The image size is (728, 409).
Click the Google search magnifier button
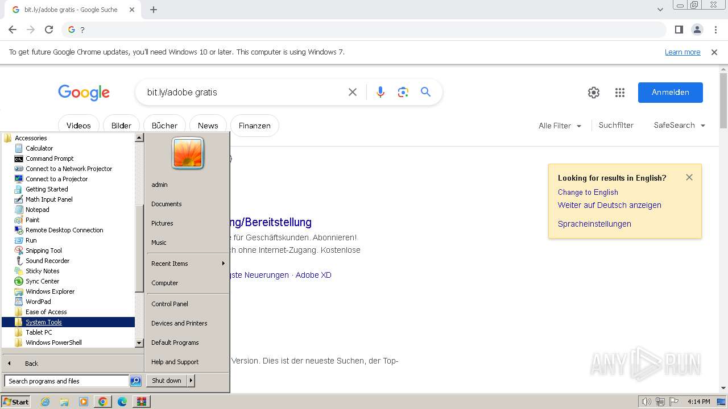[x=425, y=92]
